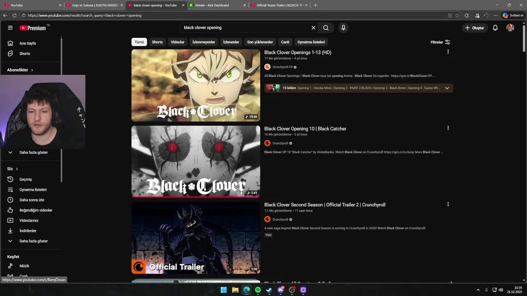Expand Abonelikler section
Viewport: 527px width, 296px height.
[20, 70]
